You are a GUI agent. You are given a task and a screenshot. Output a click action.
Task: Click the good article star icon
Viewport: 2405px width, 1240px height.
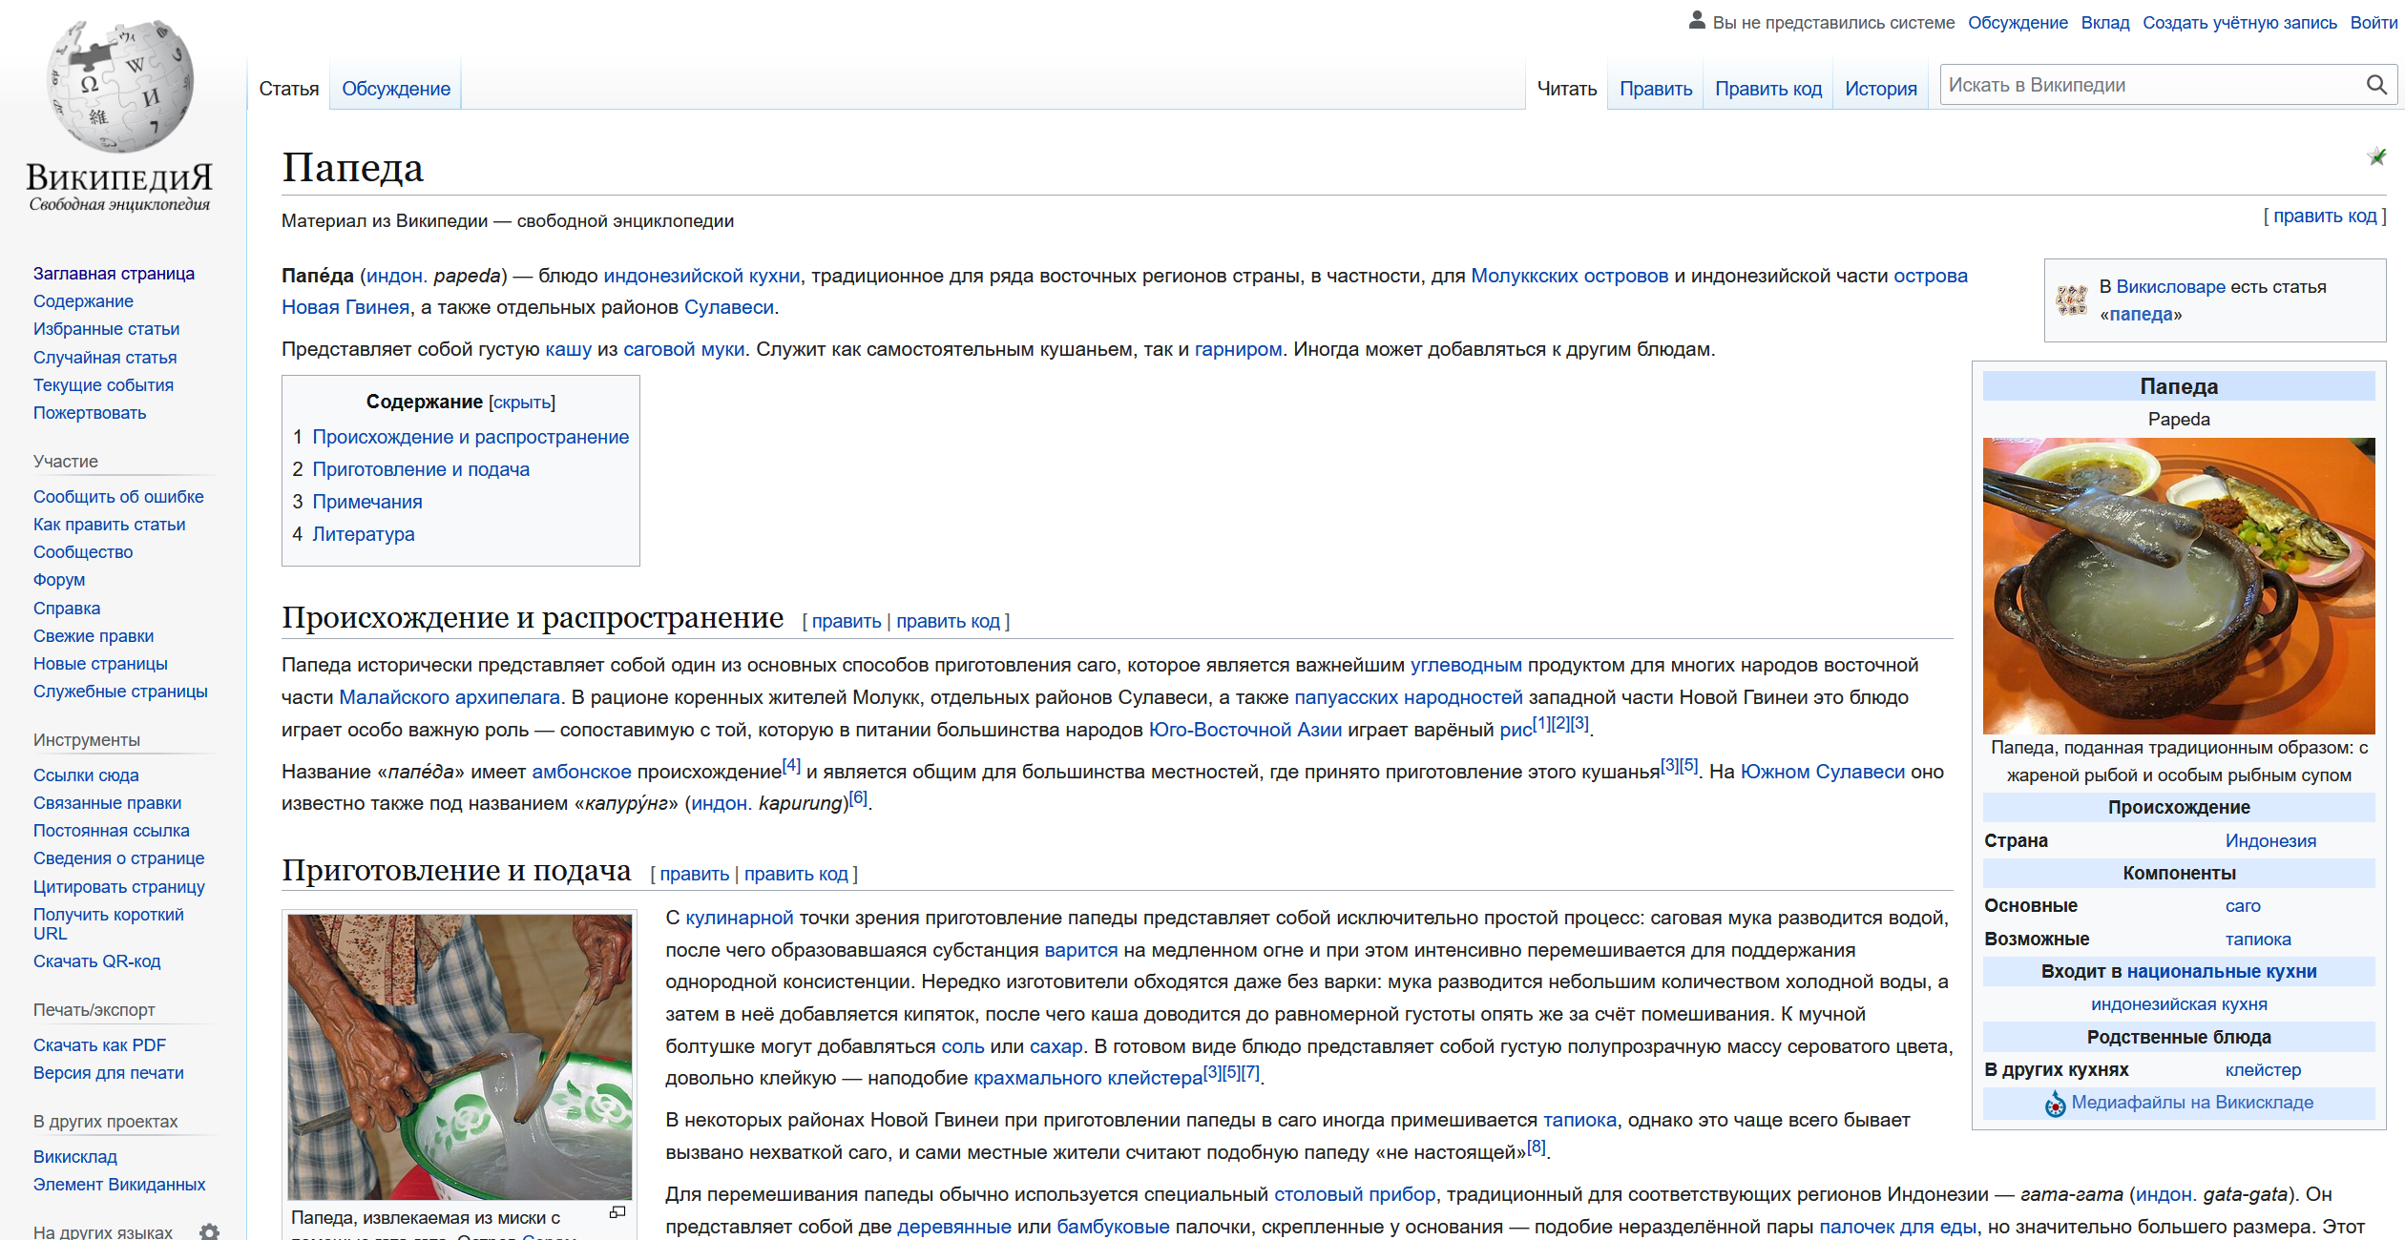pos(2376,156)
